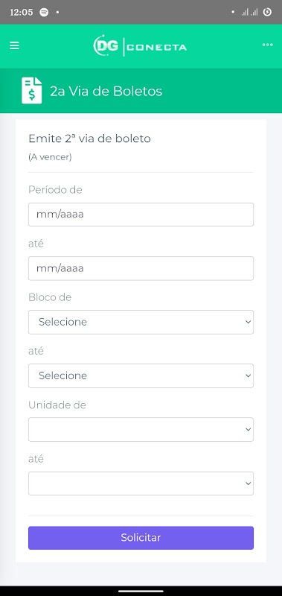Screen dimensions: 282x596
Task: Tap the boleto document dollar icon
Action: [x=31, y=90]
